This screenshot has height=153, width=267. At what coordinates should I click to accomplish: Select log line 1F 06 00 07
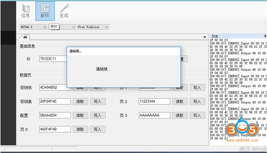coord(219,106)
